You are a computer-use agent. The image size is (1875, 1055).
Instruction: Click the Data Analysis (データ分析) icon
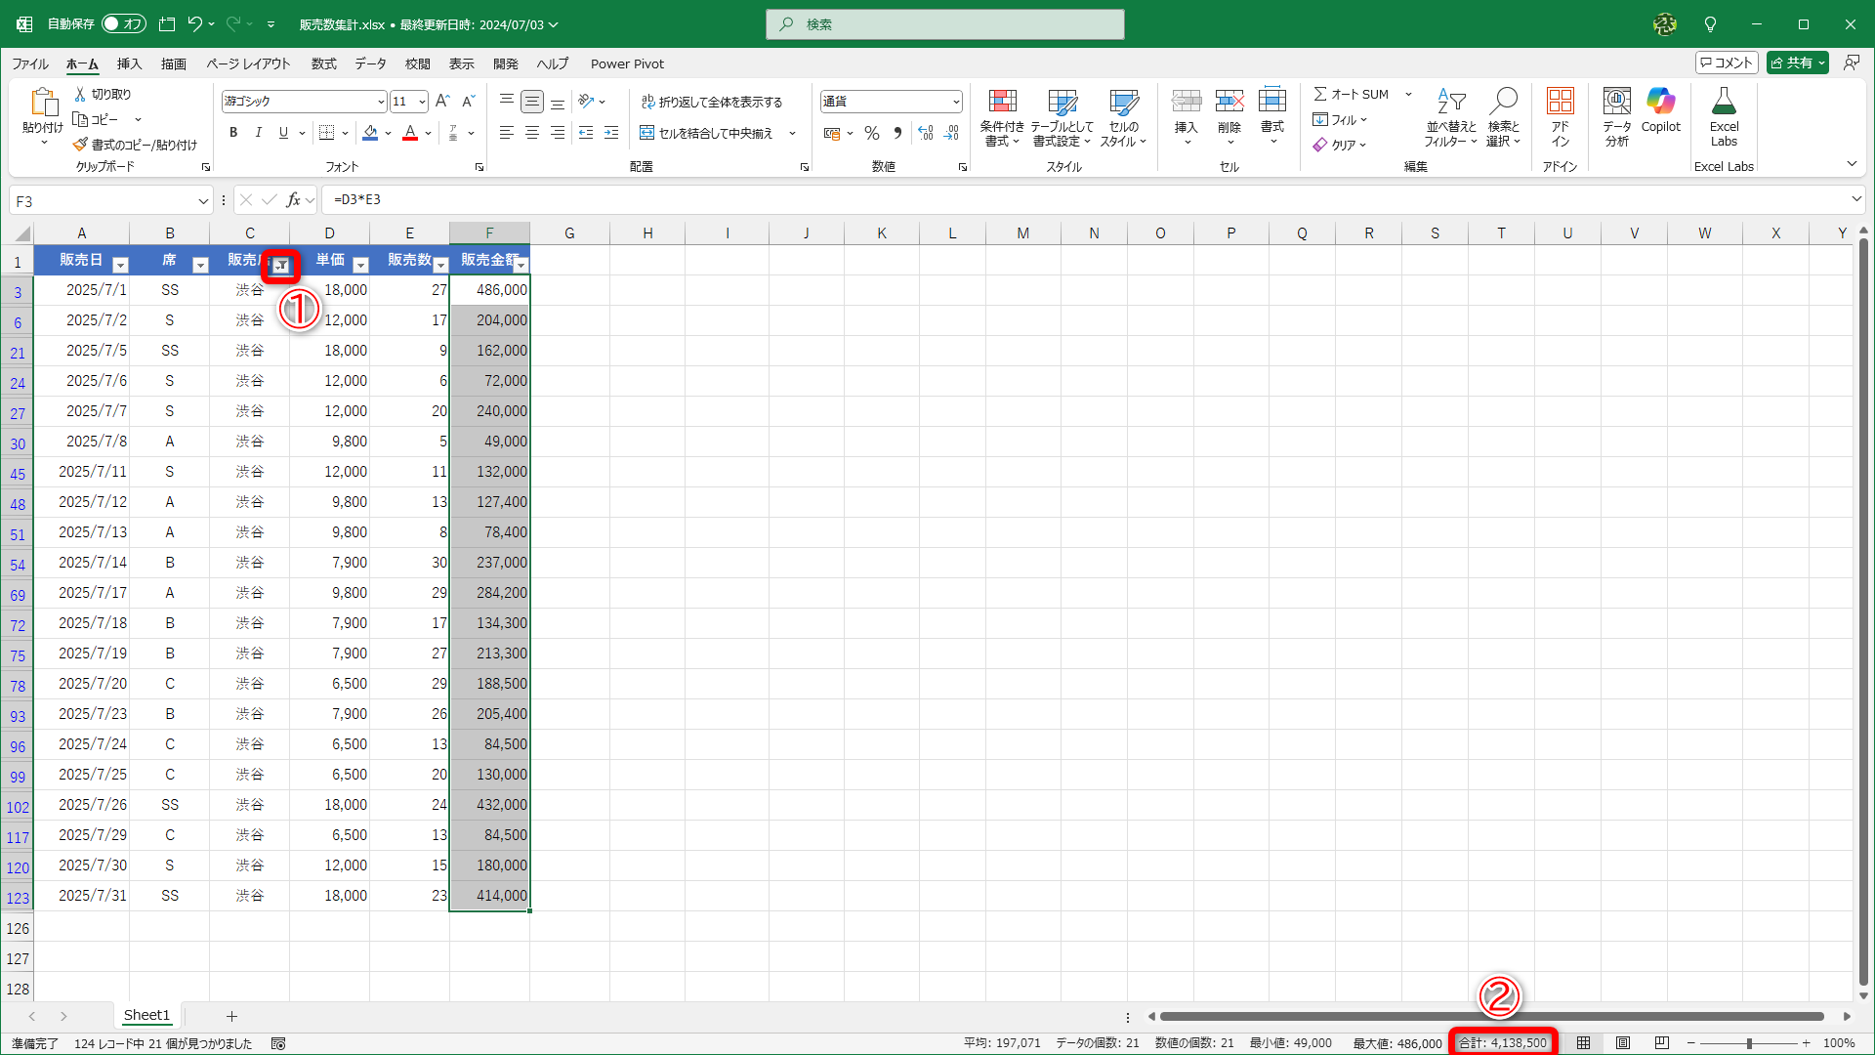pos(1616,102)
